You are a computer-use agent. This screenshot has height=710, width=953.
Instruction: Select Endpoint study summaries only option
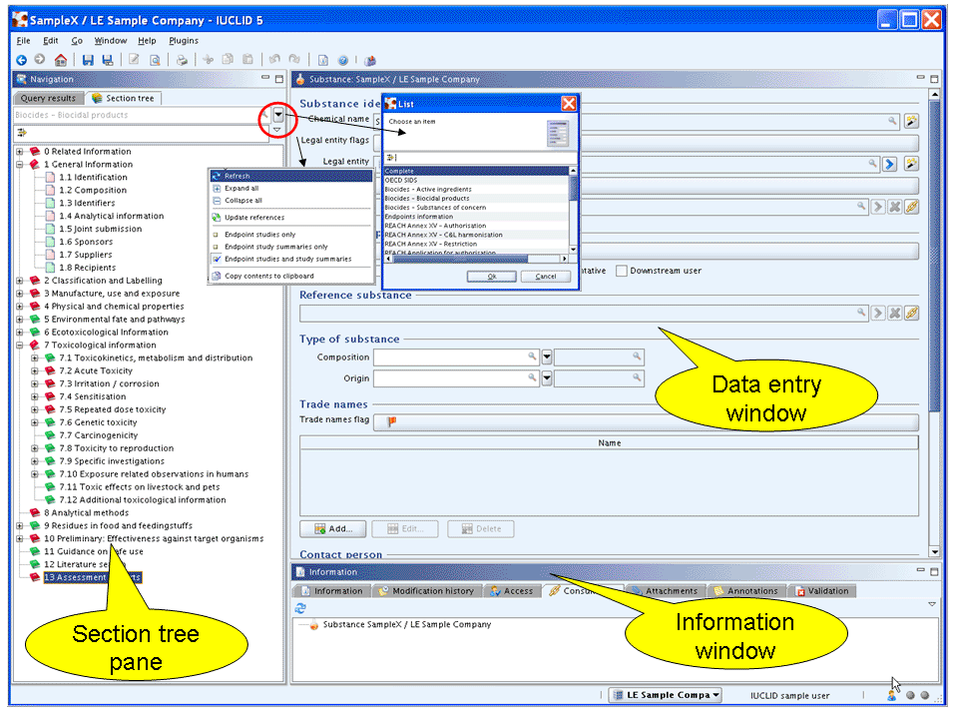[276, 247]
